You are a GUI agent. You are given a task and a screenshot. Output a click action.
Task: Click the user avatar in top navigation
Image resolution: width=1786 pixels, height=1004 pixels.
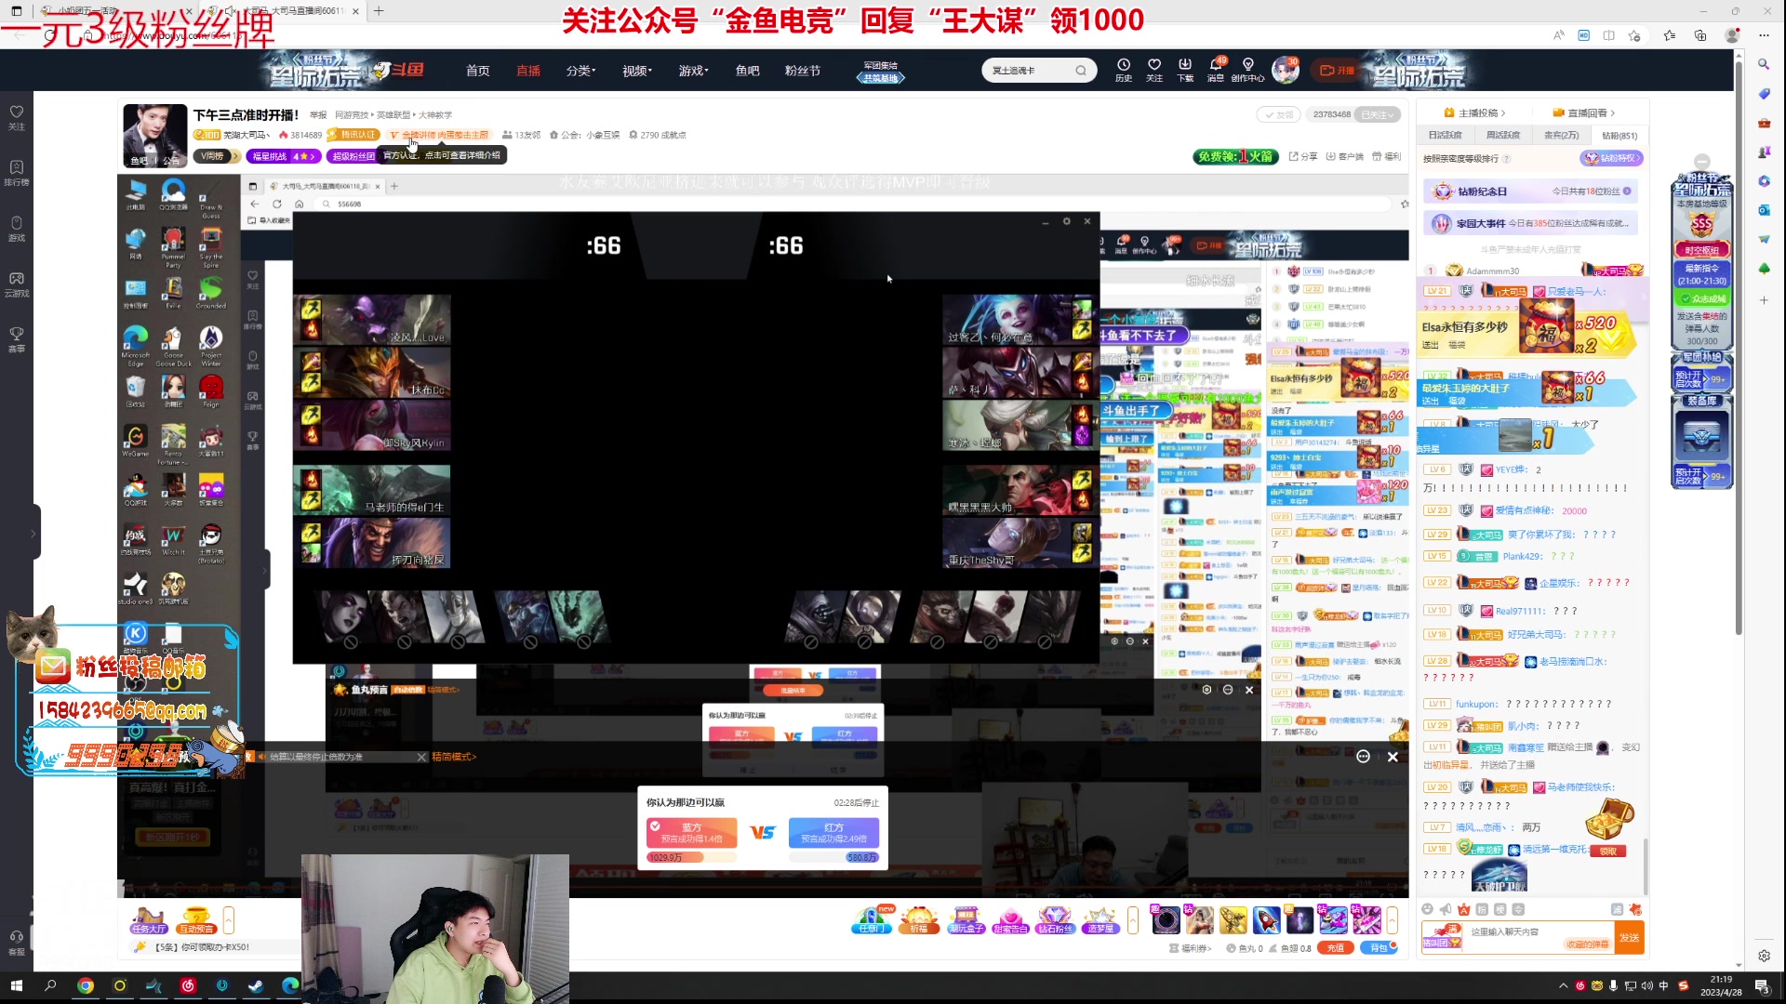pyautogui.click(x=1286, y=70)
